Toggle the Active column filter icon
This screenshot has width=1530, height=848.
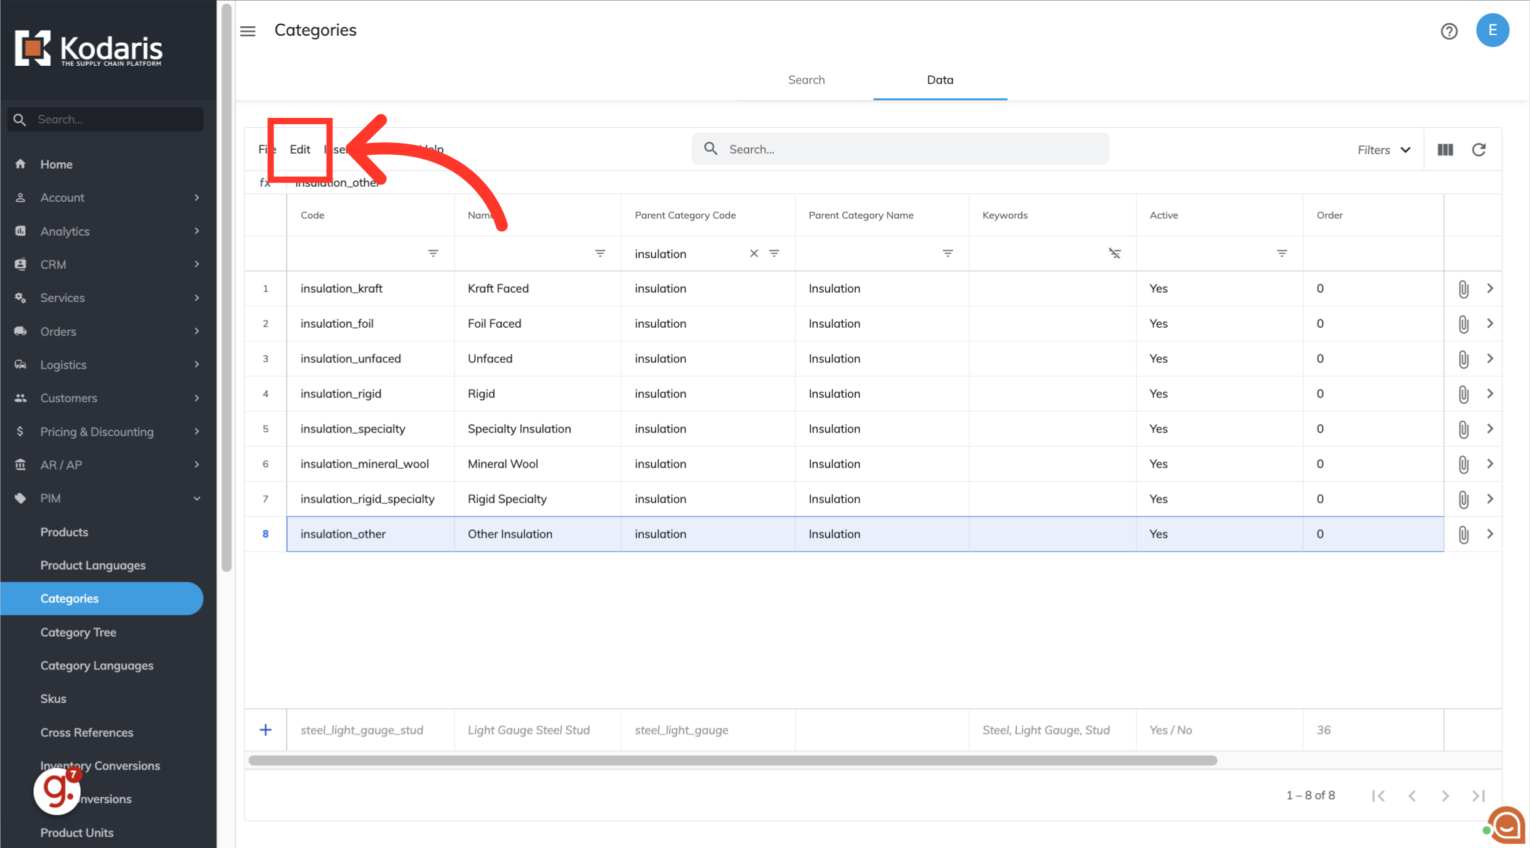[x=1282, y=253]
